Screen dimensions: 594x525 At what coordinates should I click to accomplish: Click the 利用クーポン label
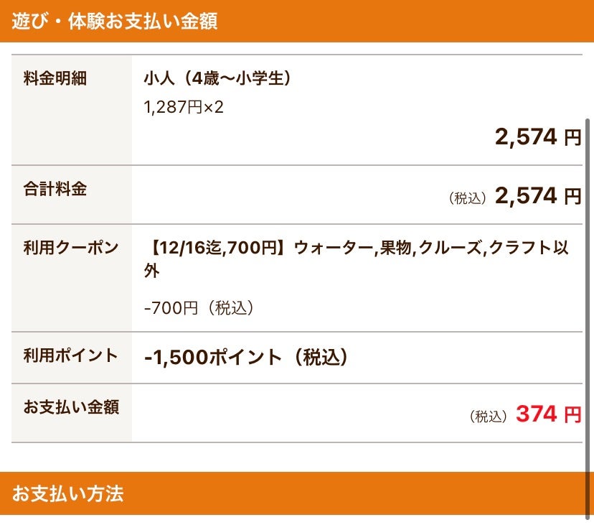(71, 248)
